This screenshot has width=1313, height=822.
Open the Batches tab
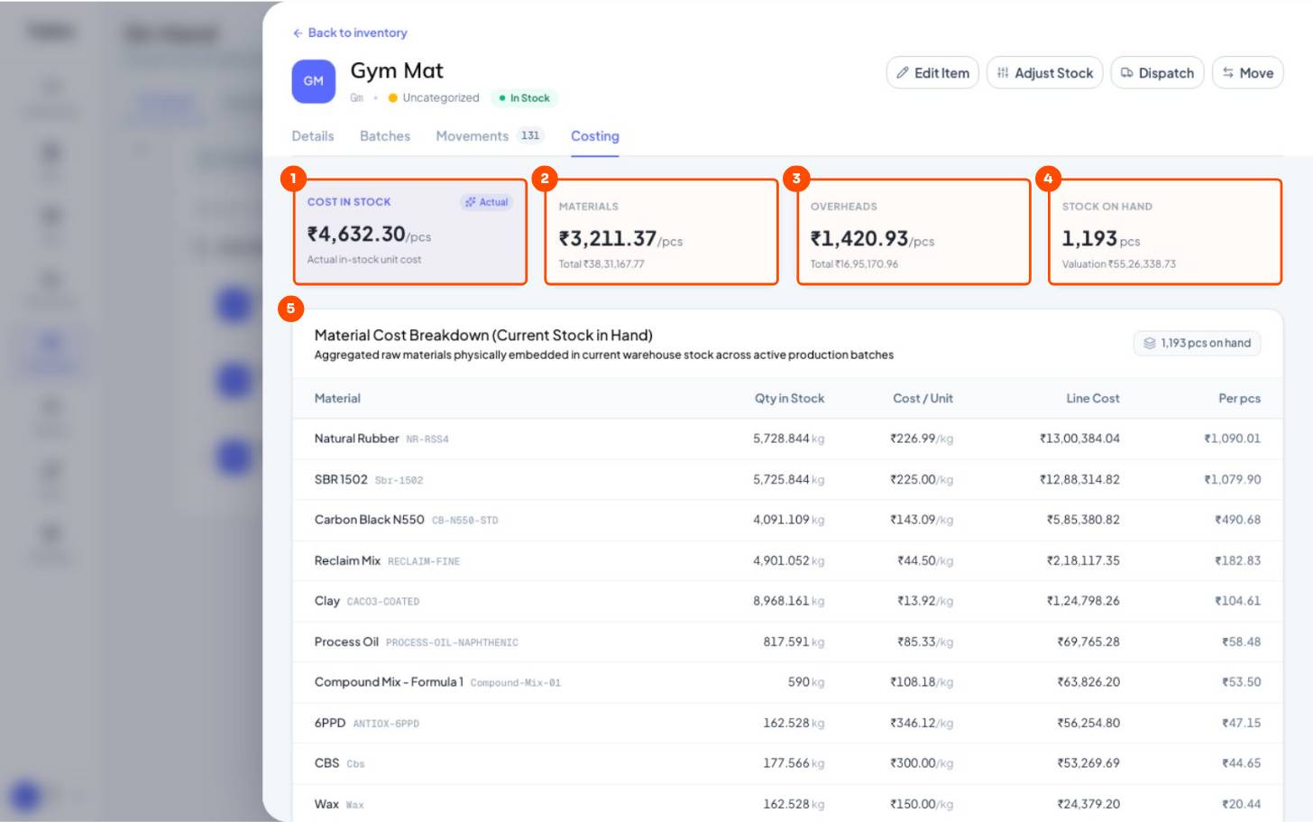pyautogui.click(x=385, y=136)
